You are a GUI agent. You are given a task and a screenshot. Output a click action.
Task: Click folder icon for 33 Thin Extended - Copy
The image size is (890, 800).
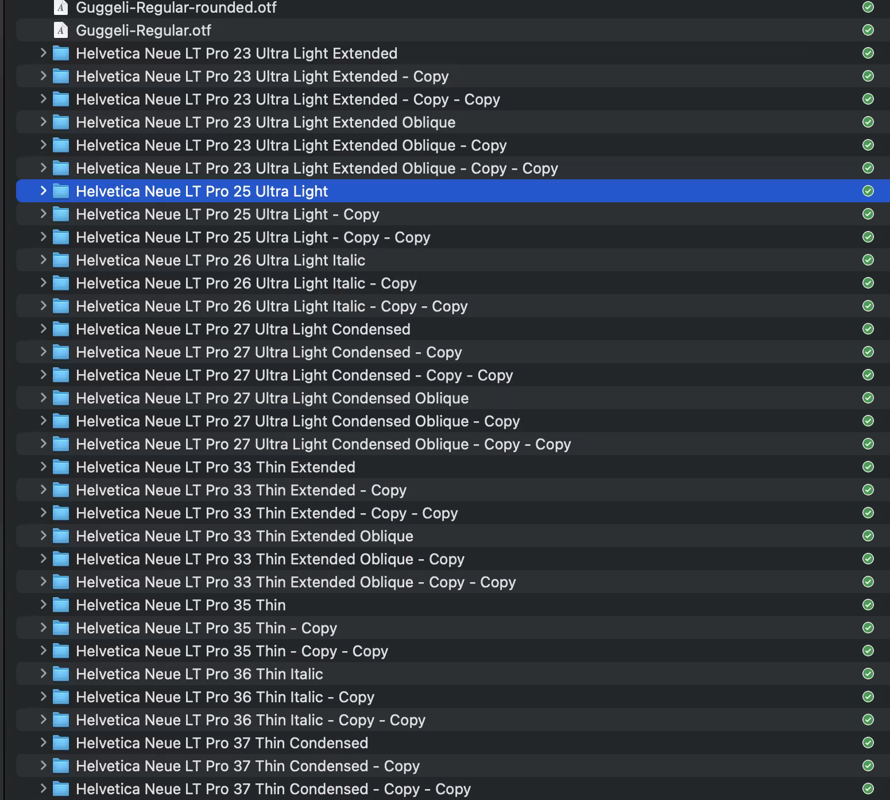pos(61,490)
